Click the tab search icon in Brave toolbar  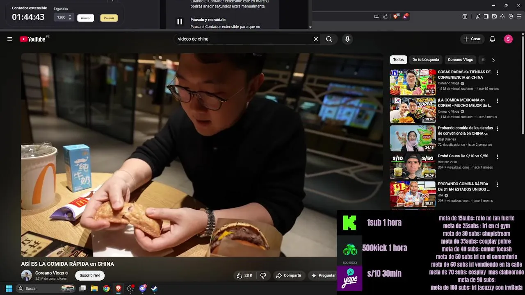pyautogui.click(x=465, y=16)
